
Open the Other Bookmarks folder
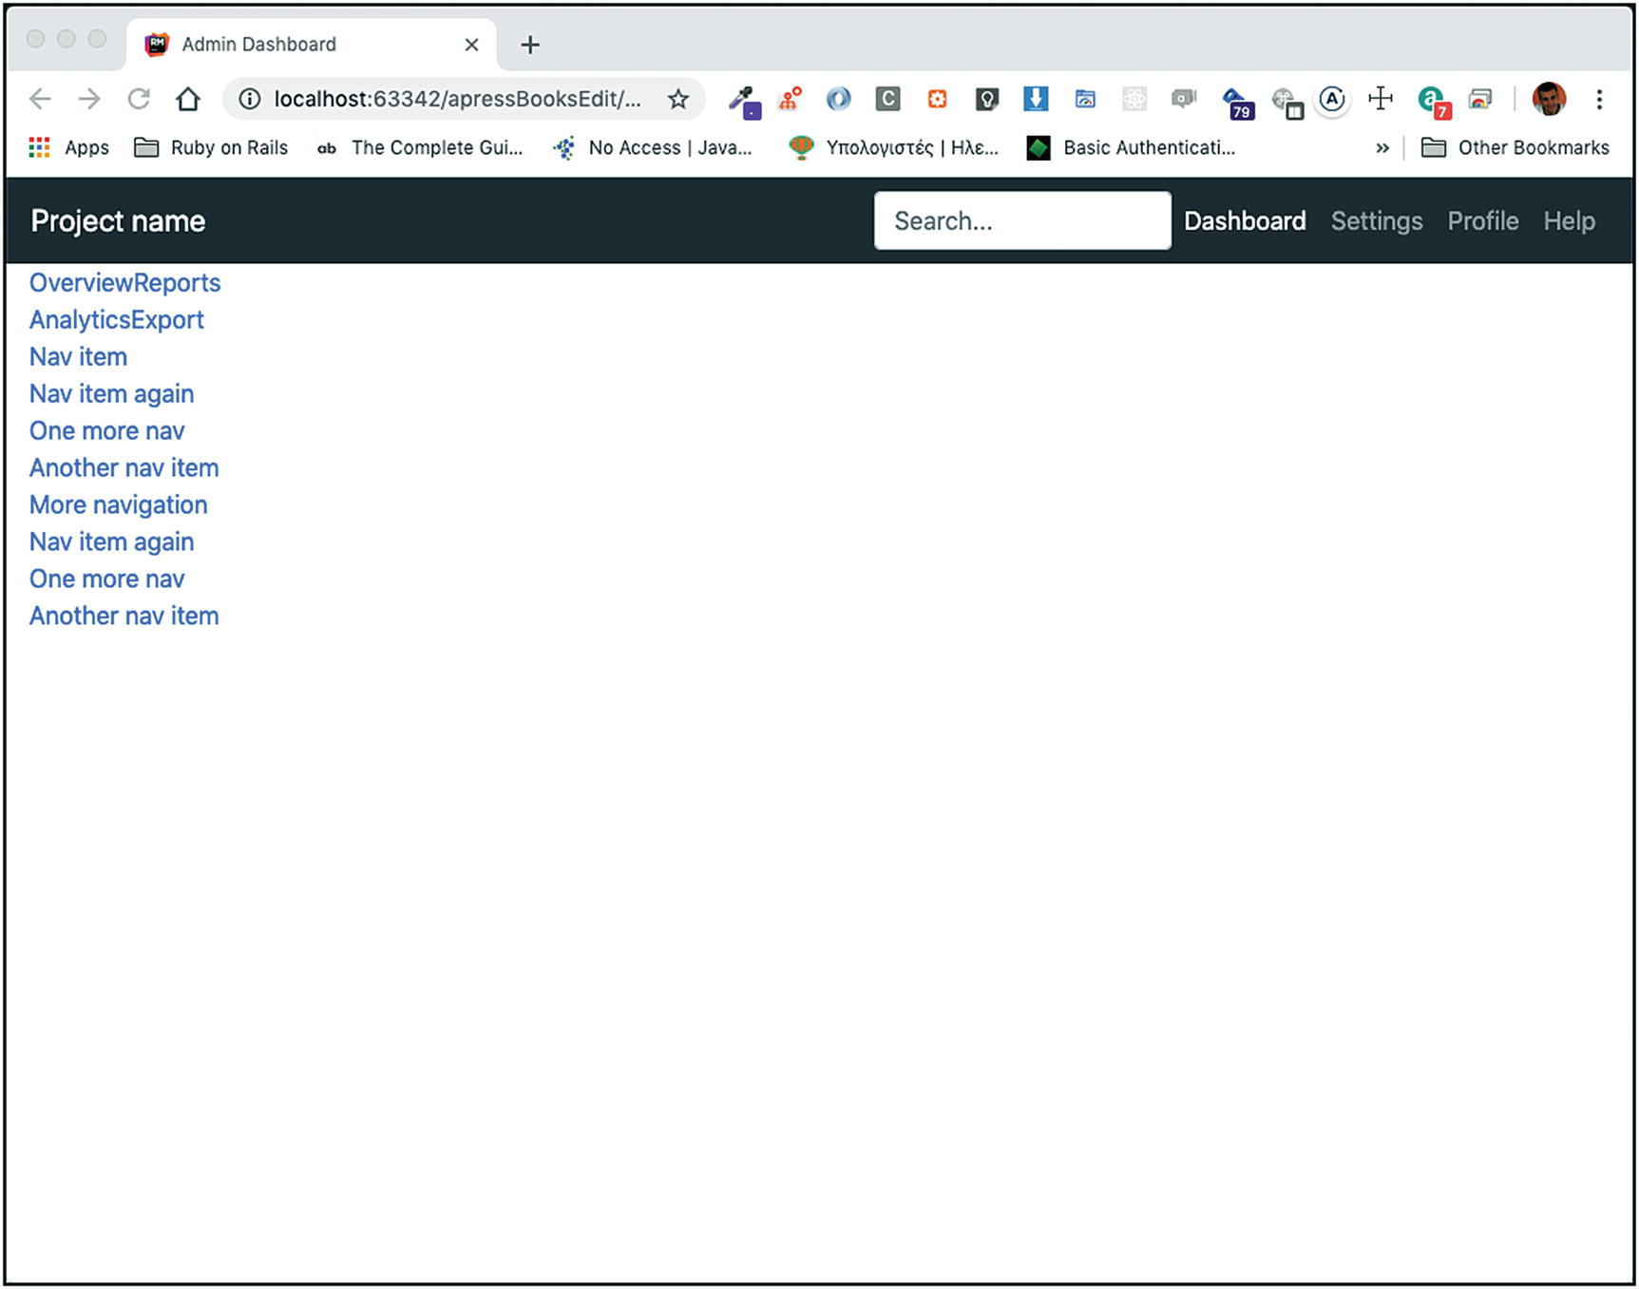point(1515,147)
